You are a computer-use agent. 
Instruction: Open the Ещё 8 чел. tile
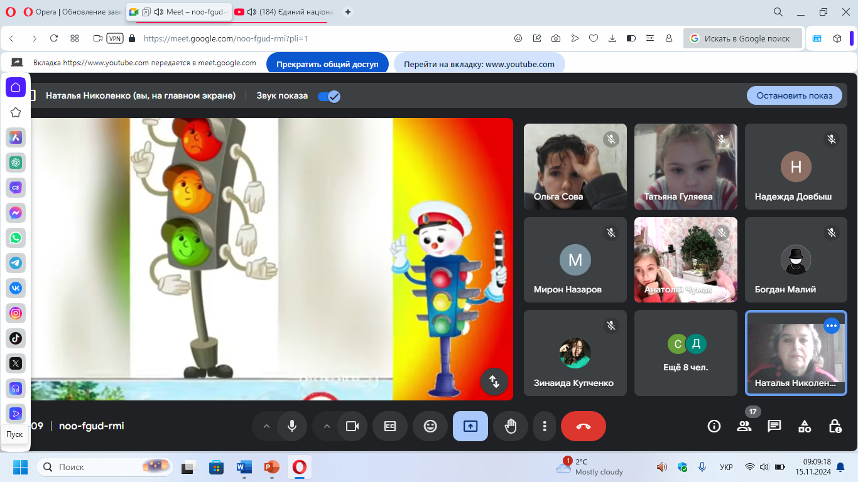tap(686, 353)
